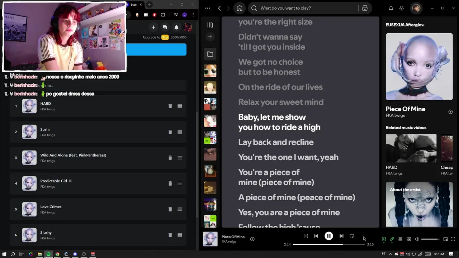
Task: Open Browse from the search bar icon
Action: pos(365,8)
